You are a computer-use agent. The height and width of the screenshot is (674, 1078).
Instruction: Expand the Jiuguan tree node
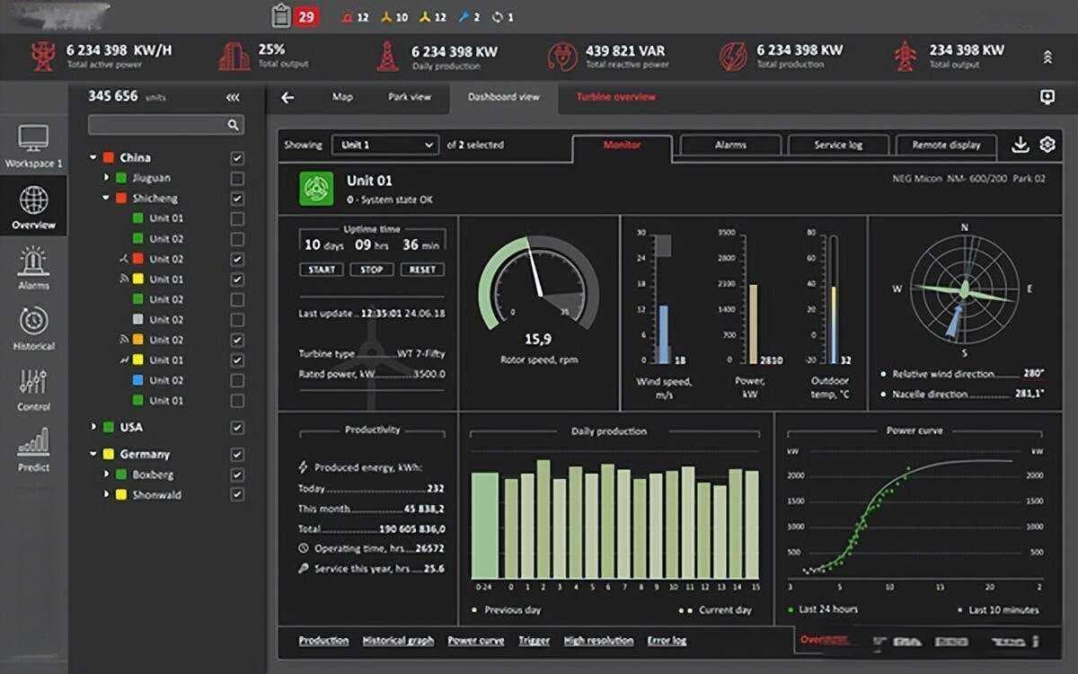pos(106,178)
